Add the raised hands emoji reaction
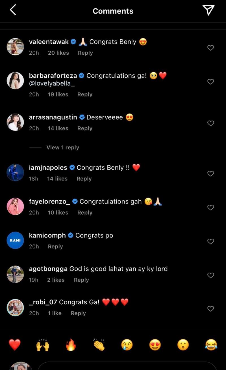 [x=43, y=345]
